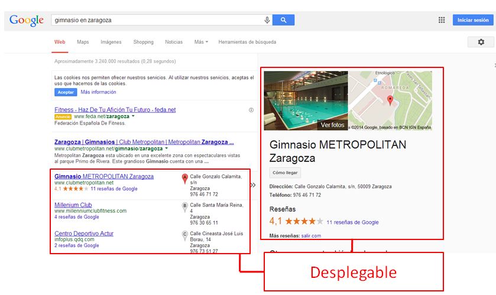Accept cookies with Aceptar button
Viewport: 496px width, 295px height.
(x=66, y=92)
